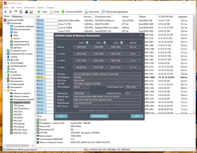Click the Copy info icon in benchmark dialog
Image resolution: width=197 pixels, height=153 pixels.
coord(122,43)
